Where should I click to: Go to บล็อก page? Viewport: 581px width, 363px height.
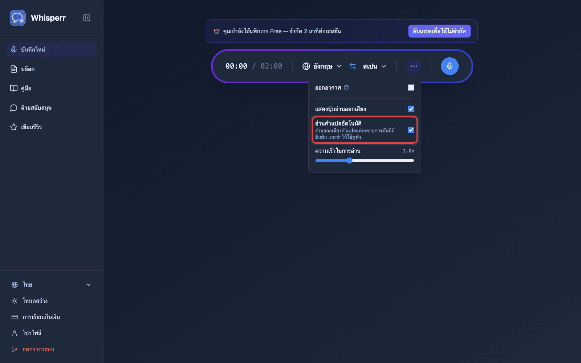[x=51, y=69]
